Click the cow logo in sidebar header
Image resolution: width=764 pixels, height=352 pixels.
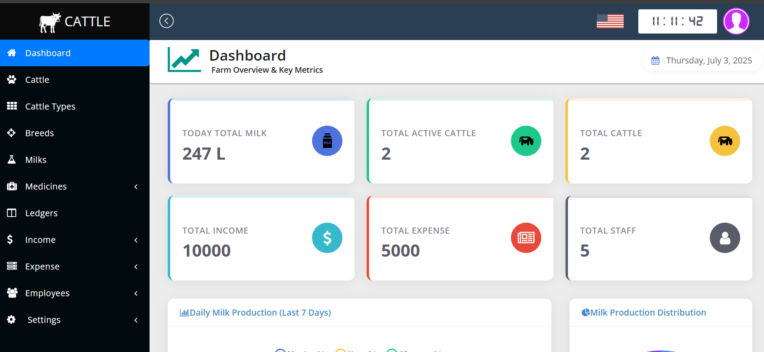50,22
